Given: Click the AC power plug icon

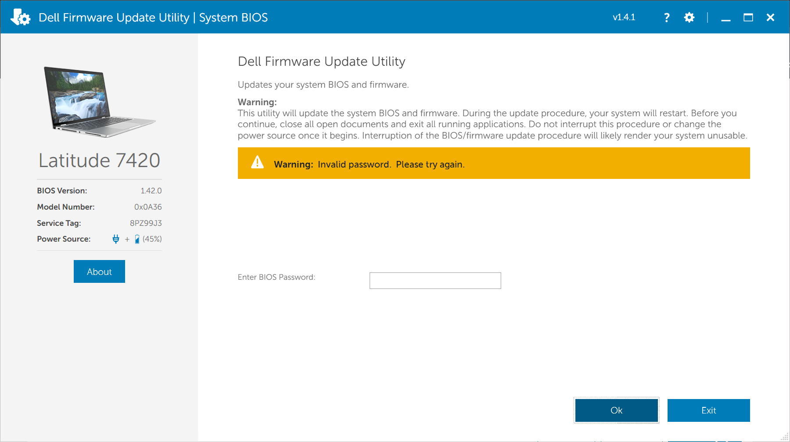Looking at the screenshot, I should (x=116, y=239).
